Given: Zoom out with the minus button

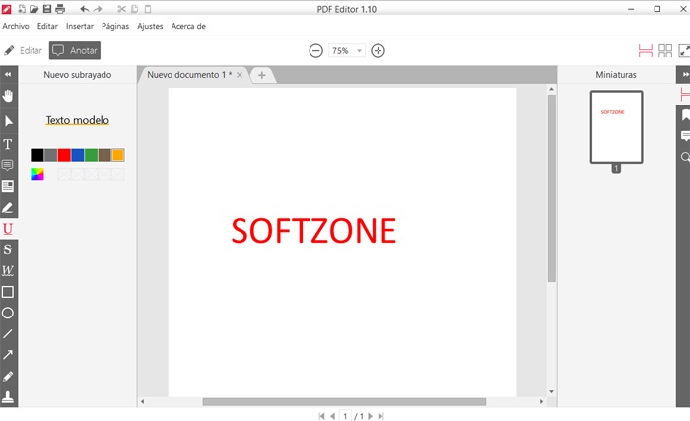Looking at the screenshot, I should (x=316, y=50).
